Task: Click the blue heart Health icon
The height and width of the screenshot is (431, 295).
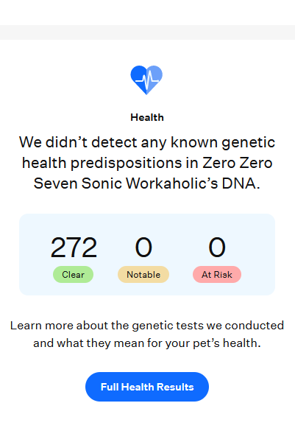Action: pos(146,80)
